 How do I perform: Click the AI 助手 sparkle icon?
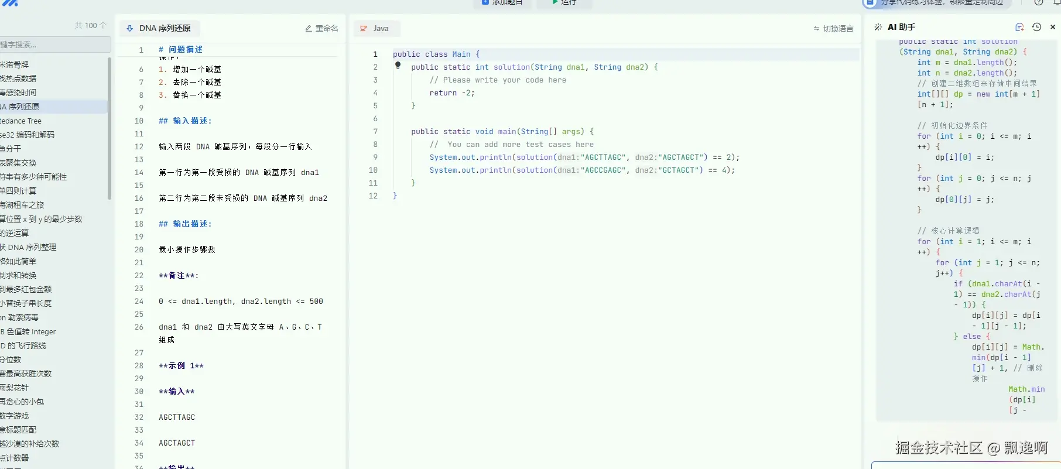(x=878, y=27)
